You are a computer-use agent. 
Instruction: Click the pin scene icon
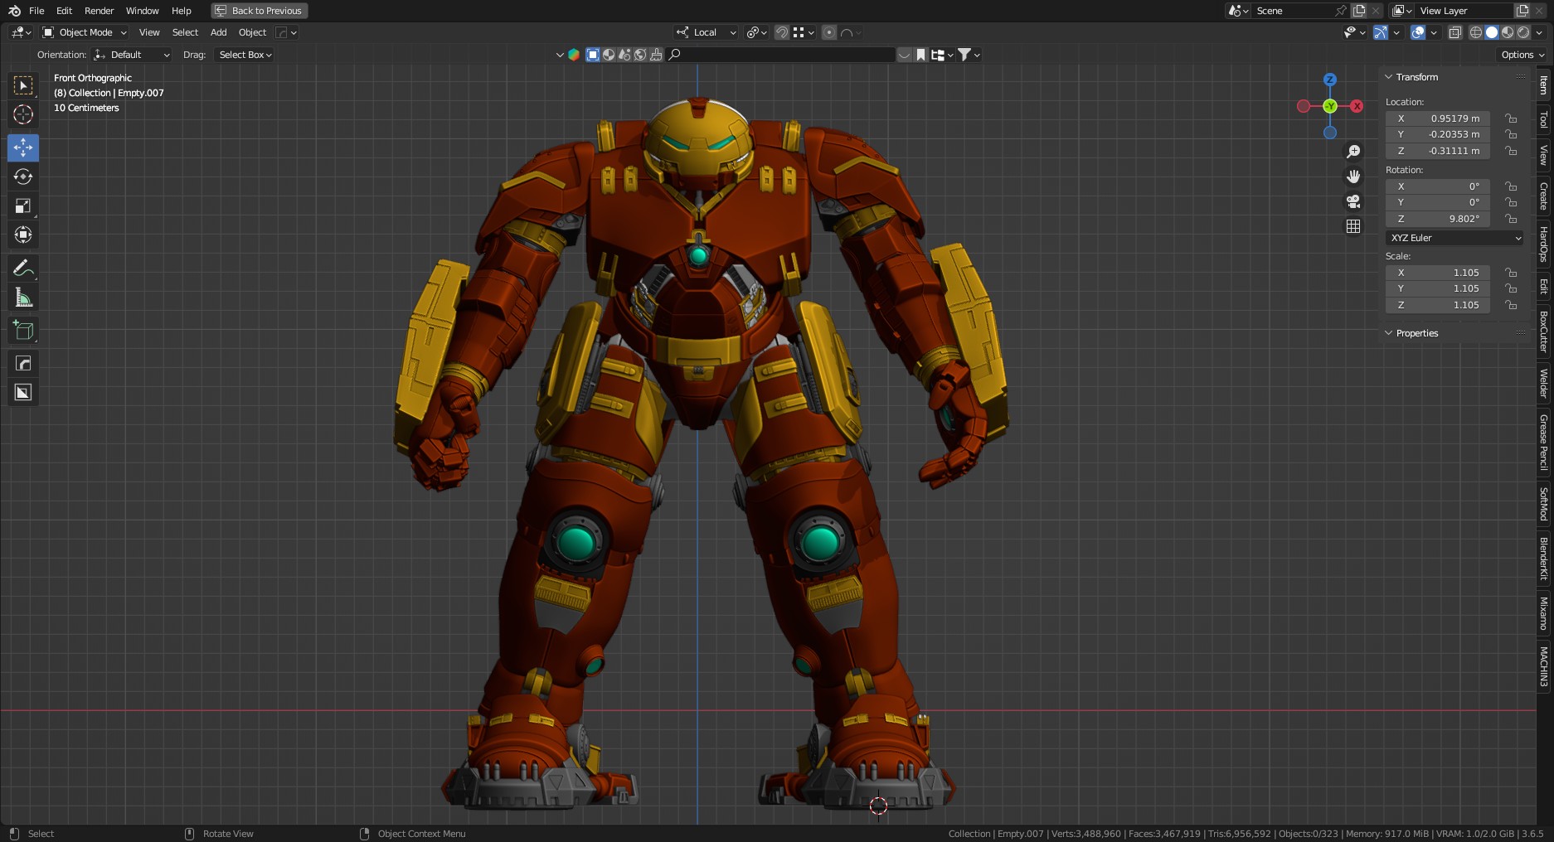1340,11
